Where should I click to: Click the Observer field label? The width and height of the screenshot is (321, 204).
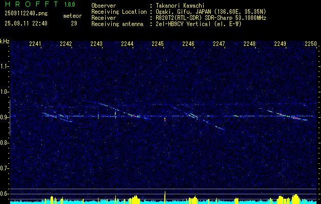click(x=104, y=6)
